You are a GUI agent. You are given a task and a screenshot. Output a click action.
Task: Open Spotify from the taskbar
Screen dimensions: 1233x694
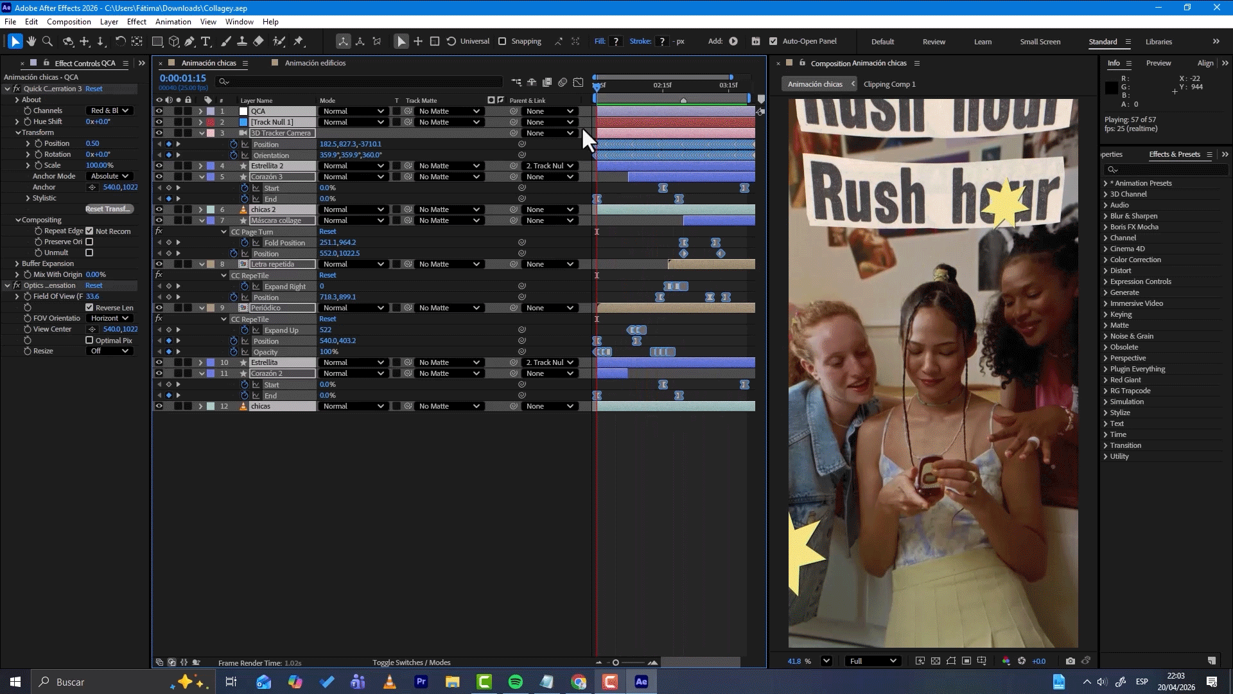pos(516,682)
